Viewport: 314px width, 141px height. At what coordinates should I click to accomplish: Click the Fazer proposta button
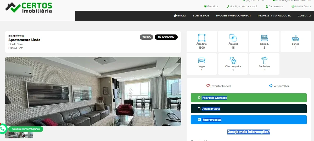pyautogui.click(x=249, y=120)
